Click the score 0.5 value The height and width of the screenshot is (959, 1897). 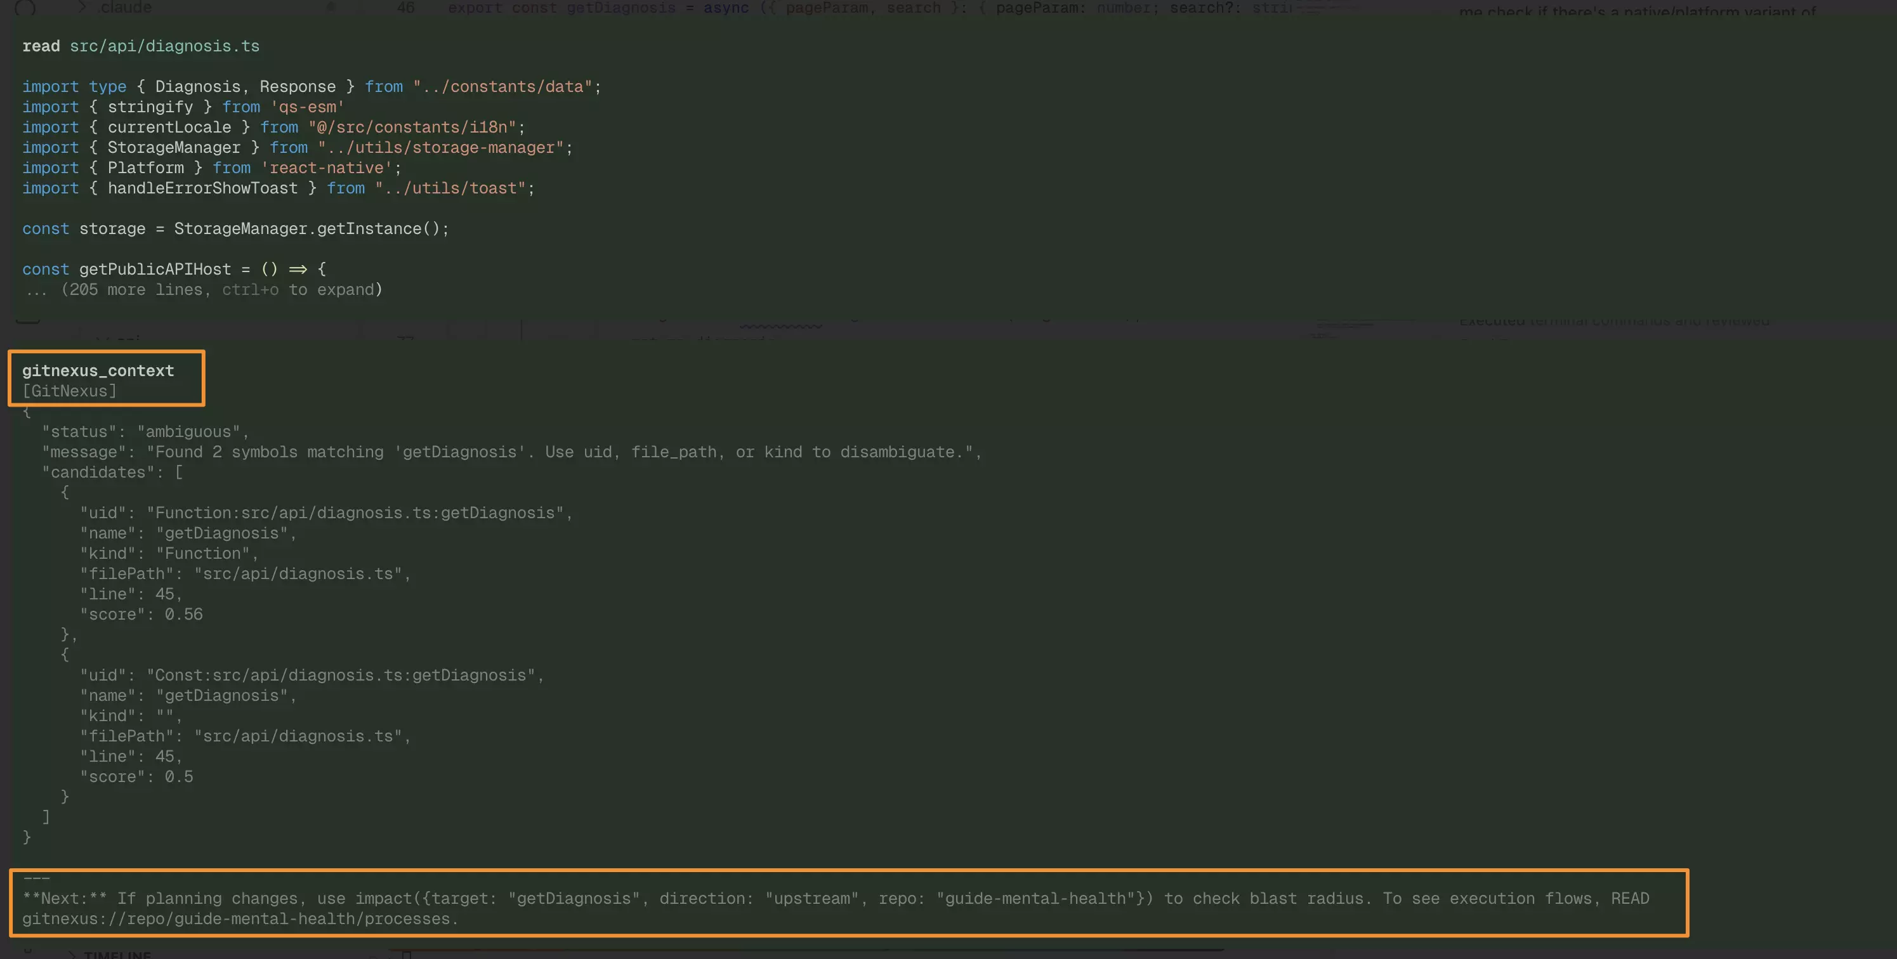(179, 777)
